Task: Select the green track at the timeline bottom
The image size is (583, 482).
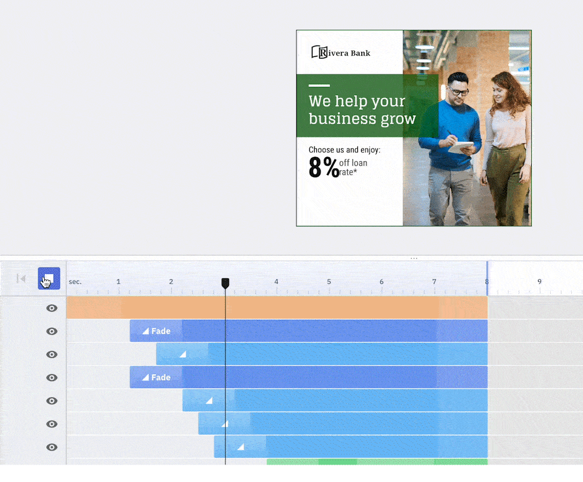Action: (378, 461)
